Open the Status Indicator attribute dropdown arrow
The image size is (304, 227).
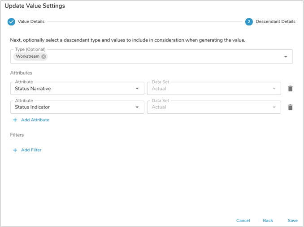click(137, 107)
